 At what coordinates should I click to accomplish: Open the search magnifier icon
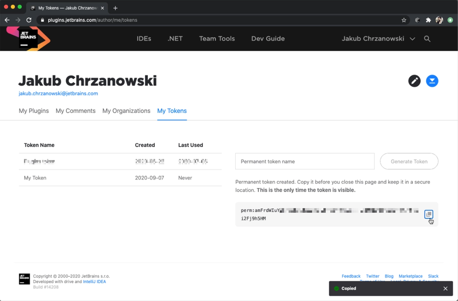(427, 39)
